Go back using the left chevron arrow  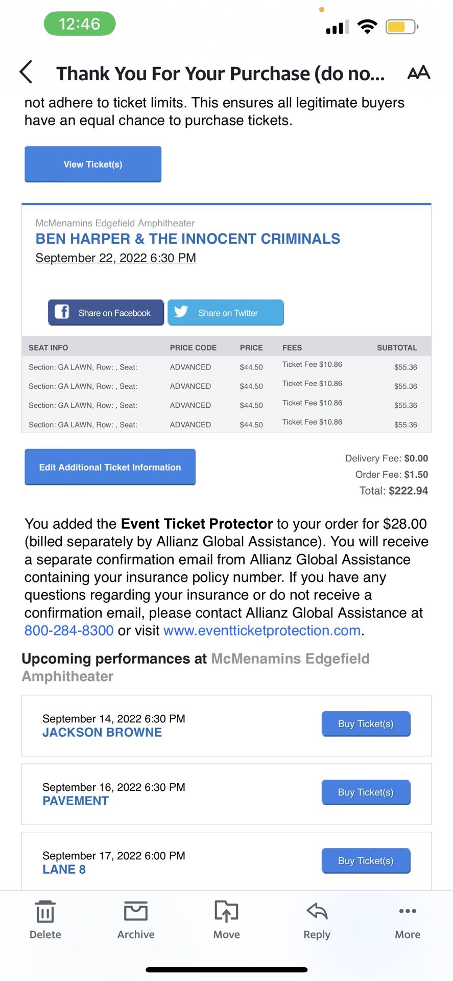click(26, 72)
